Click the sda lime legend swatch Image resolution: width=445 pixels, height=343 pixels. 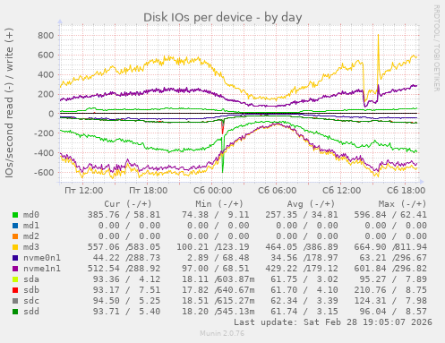tap(15, 279)
